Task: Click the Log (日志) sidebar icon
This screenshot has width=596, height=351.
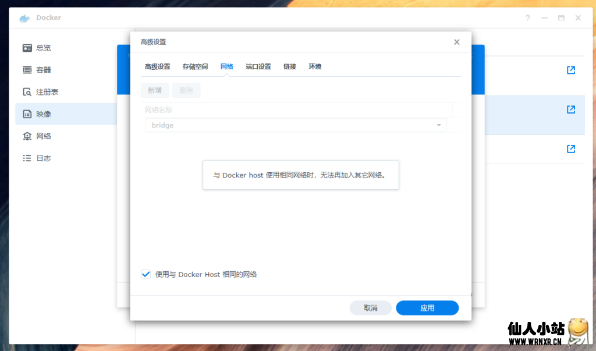Action: (27, 158)
